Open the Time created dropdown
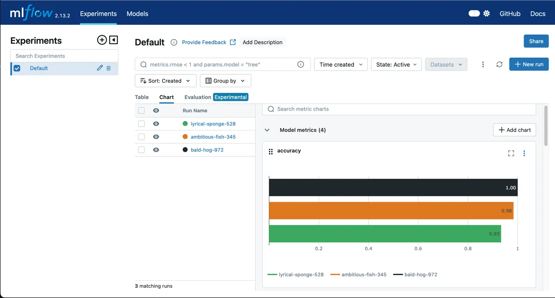The width and height of the screenshot is (555, 298). pos(341,64)
